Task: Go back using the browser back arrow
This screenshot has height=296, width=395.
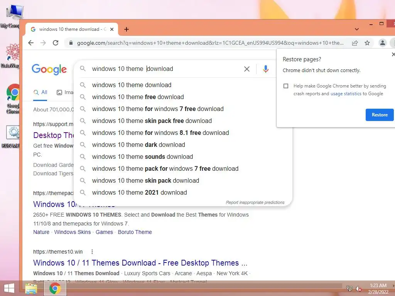Action: point(31,43)
